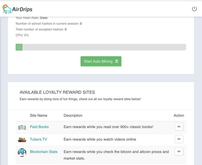Click the link action button for Paid Books
This screenshot has width=202, height=165.
(179, 127)
